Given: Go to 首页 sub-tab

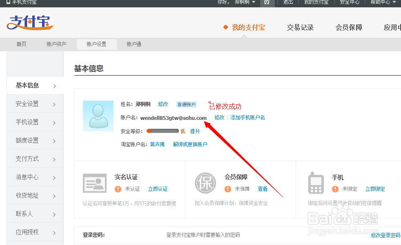Looking at the screenshot, I should [22, 44].
